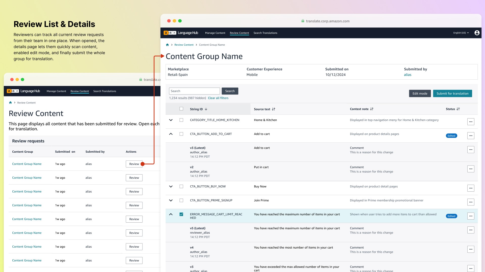
Task: Open more-actions menu for CATEGORY_TITLE_HOME_KITCHEN row
Action: (x=471, y=122)
